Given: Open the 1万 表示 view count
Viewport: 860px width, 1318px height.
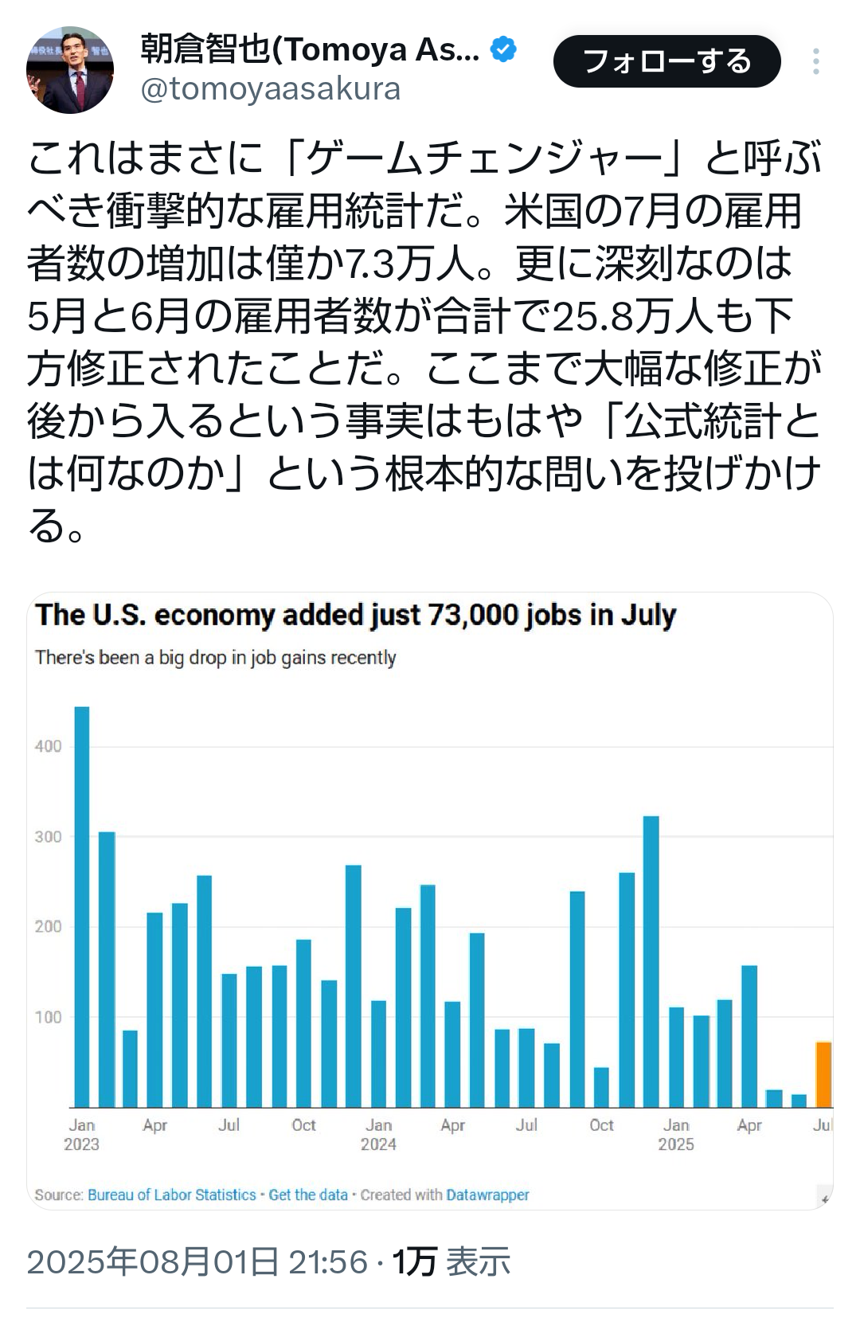Looking at the screenshot, I should 451,1262.
